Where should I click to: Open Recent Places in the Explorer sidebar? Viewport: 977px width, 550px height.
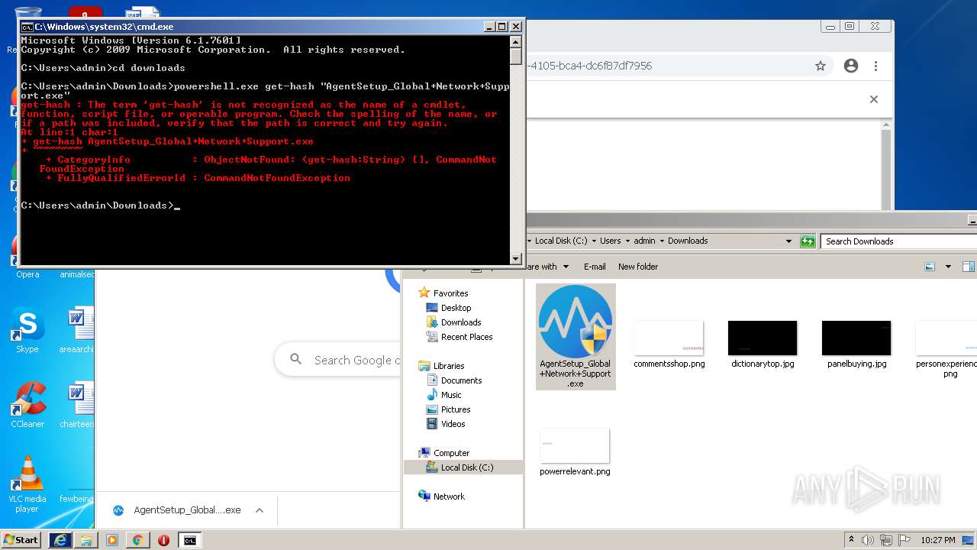tap(466, 337)
